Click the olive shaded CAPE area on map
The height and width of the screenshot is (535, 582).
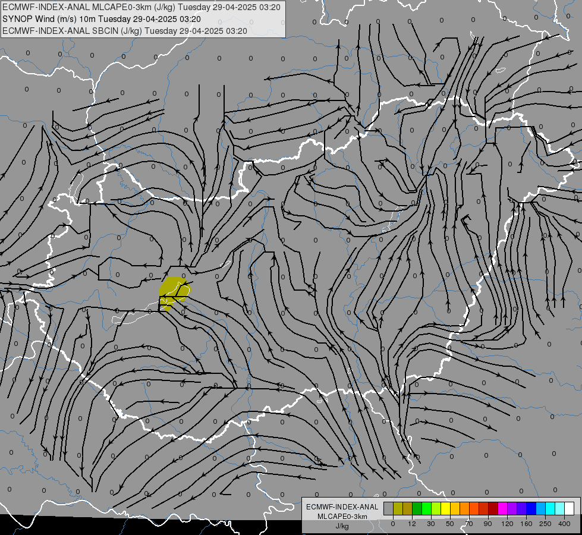click(174, 293)
